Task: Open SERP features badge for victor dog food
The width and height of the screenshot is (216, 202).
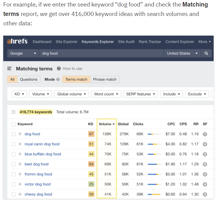Action: (x=205, y=184)
